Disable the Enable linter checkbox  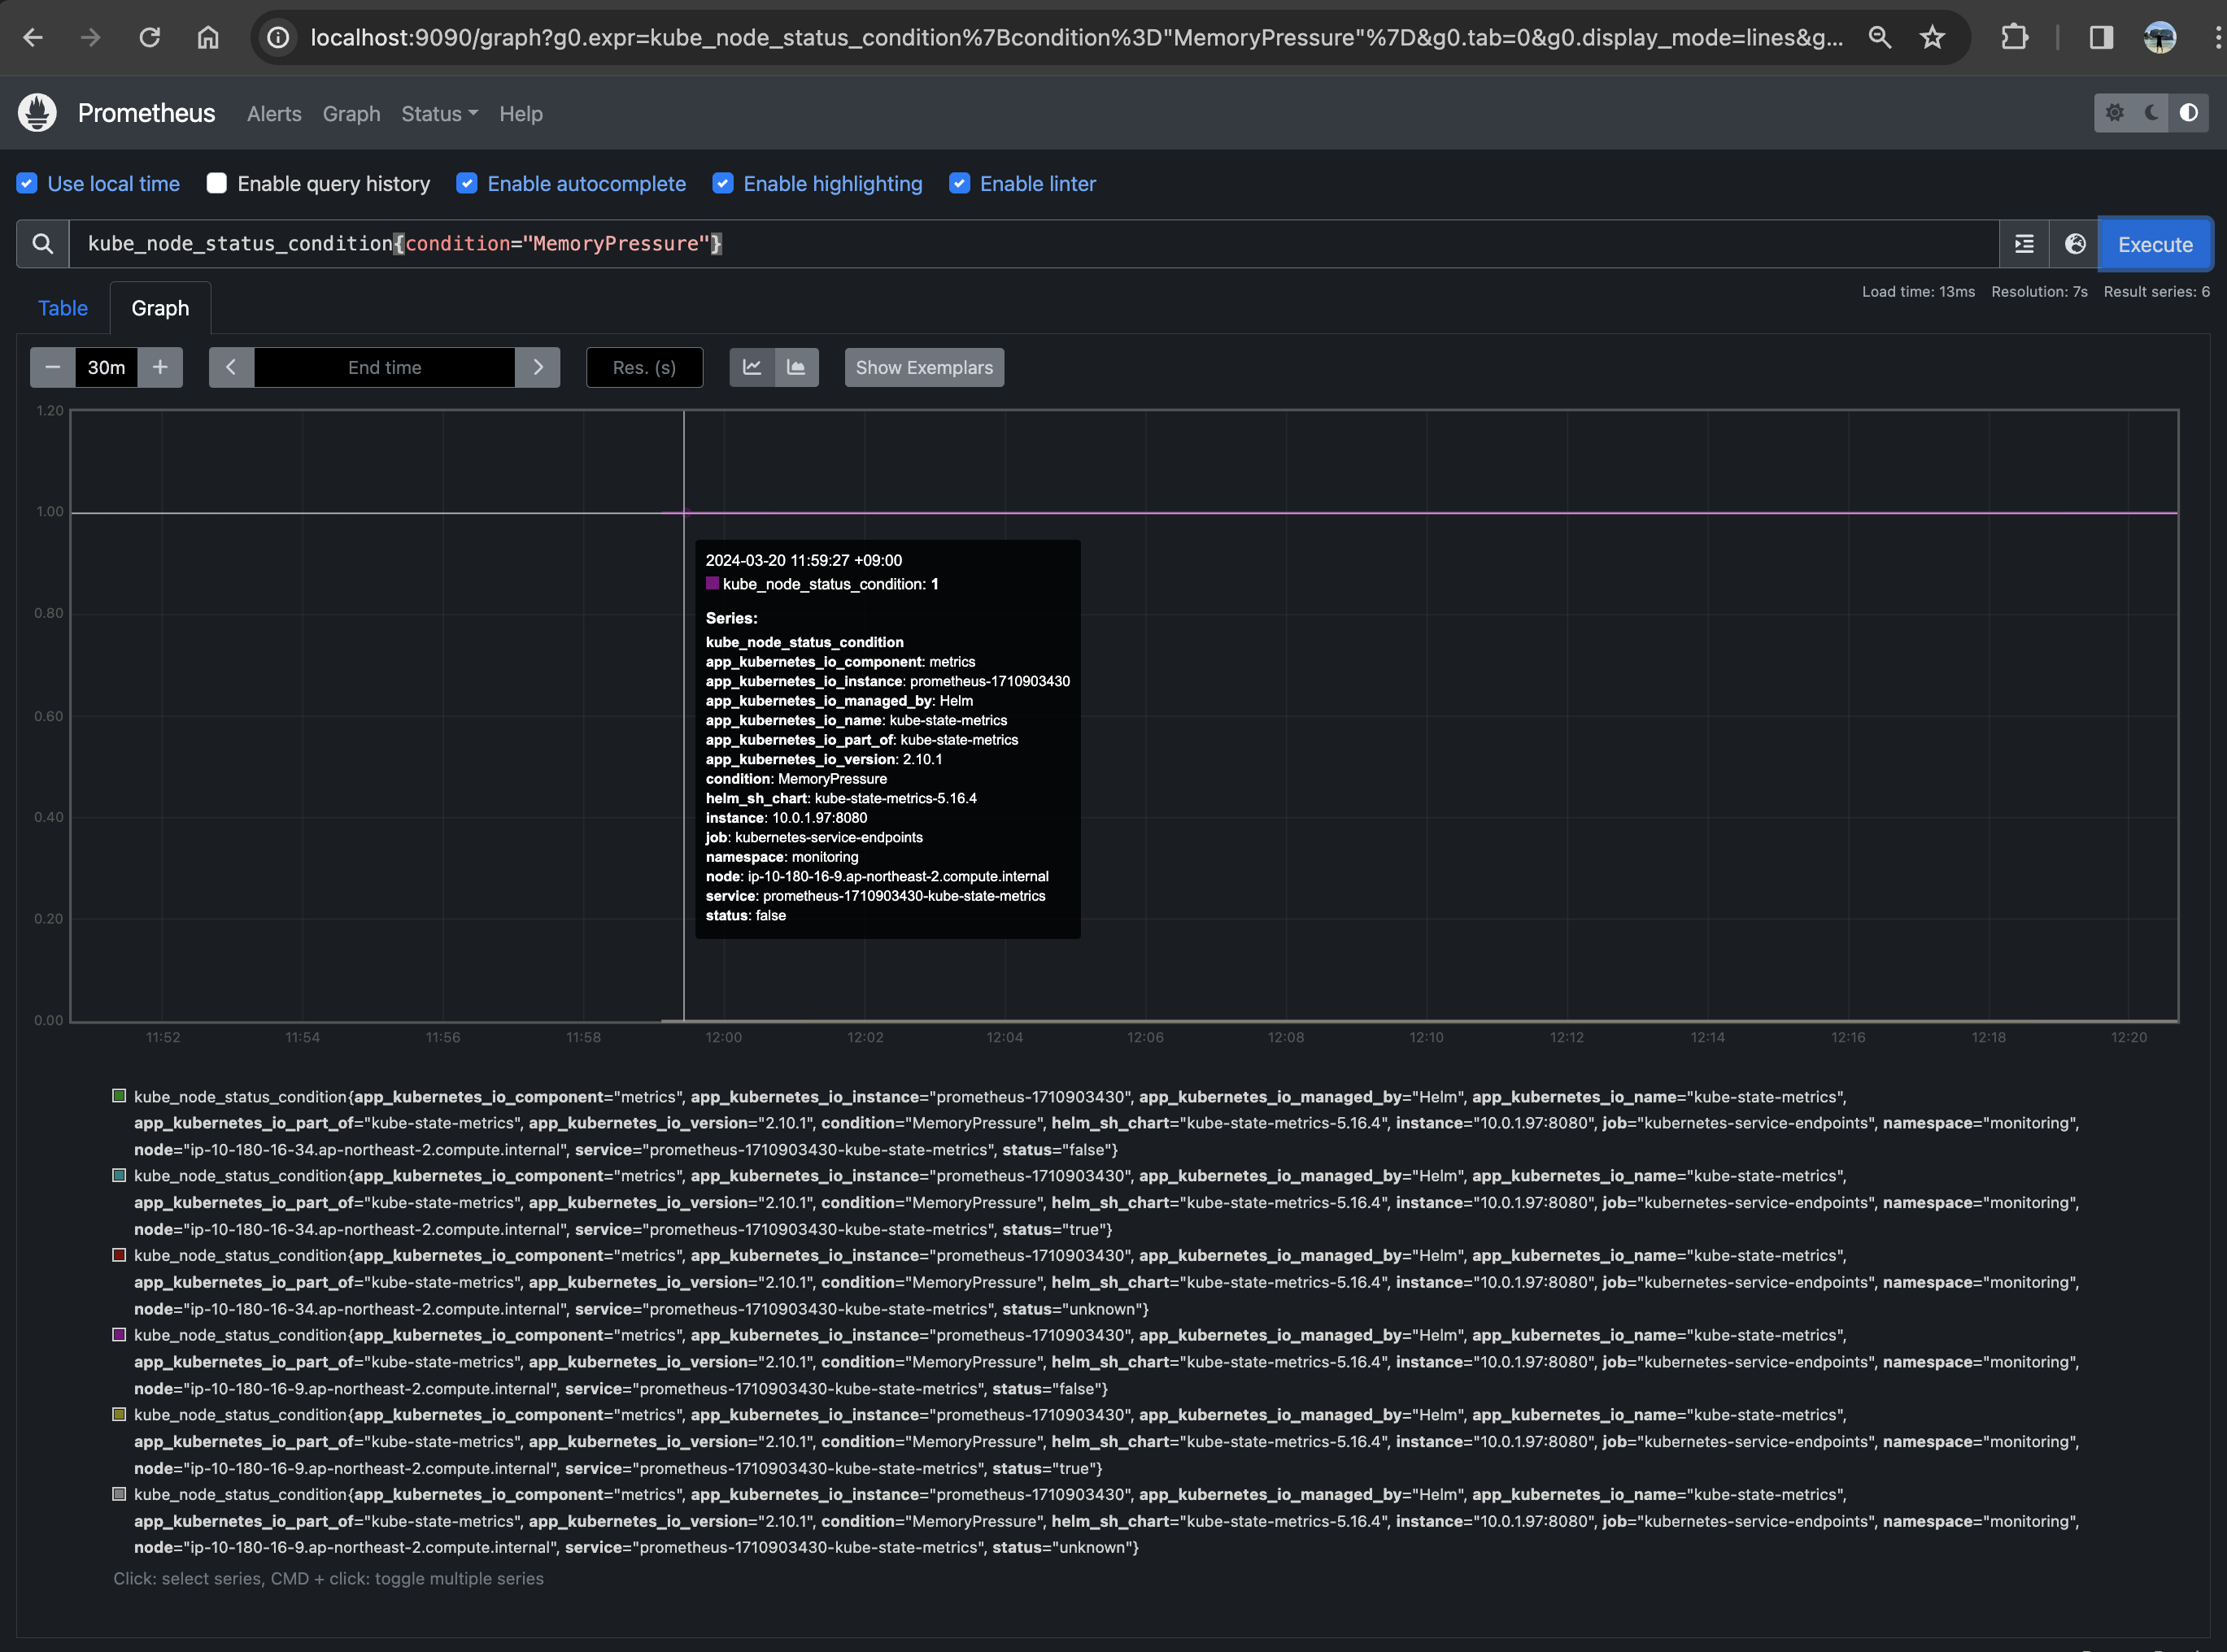(960, 183)
